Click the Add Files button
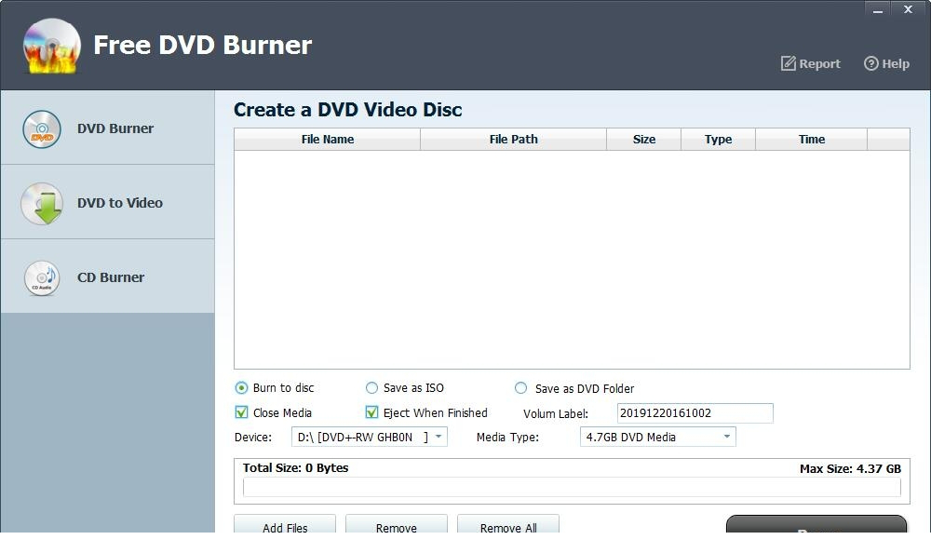931x553 pixels. (x=284, y=528)
